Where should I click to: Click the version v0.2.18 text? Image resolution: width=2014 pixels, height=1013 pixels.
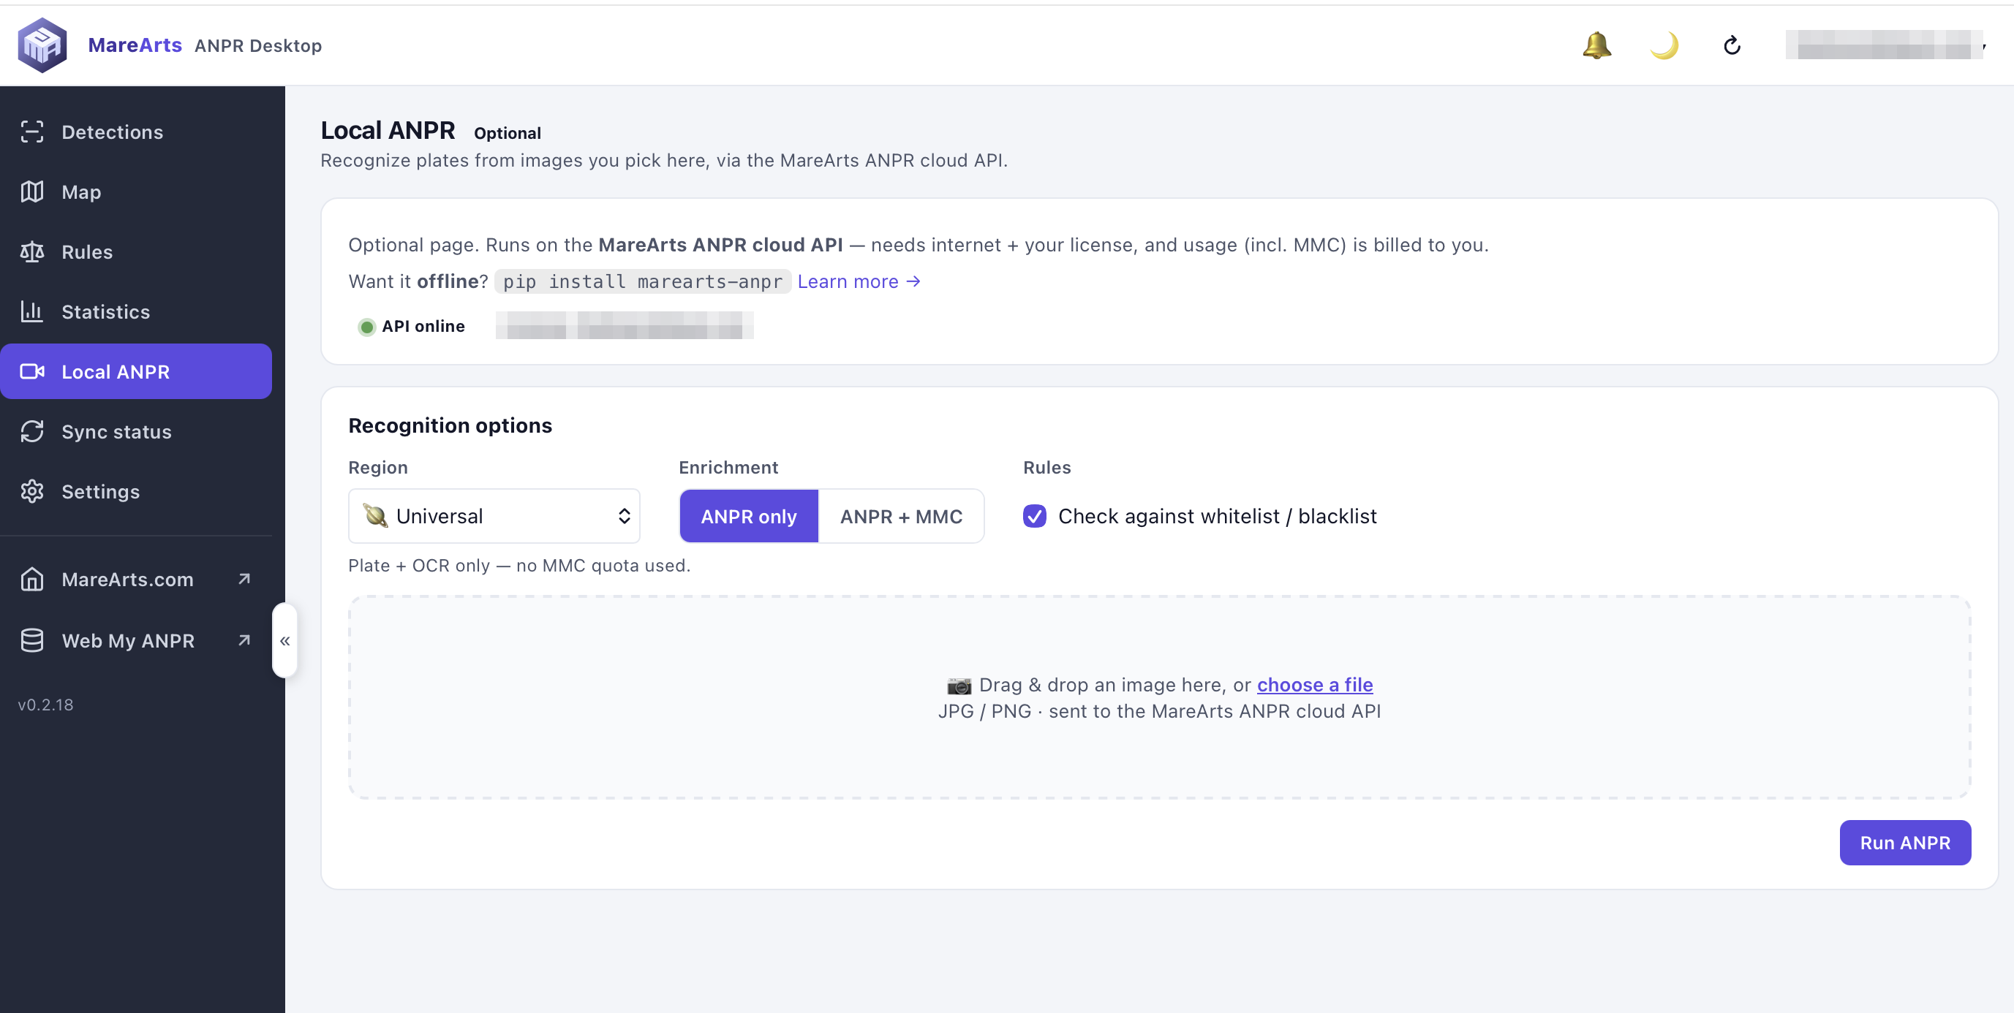[x=45, y=705]
